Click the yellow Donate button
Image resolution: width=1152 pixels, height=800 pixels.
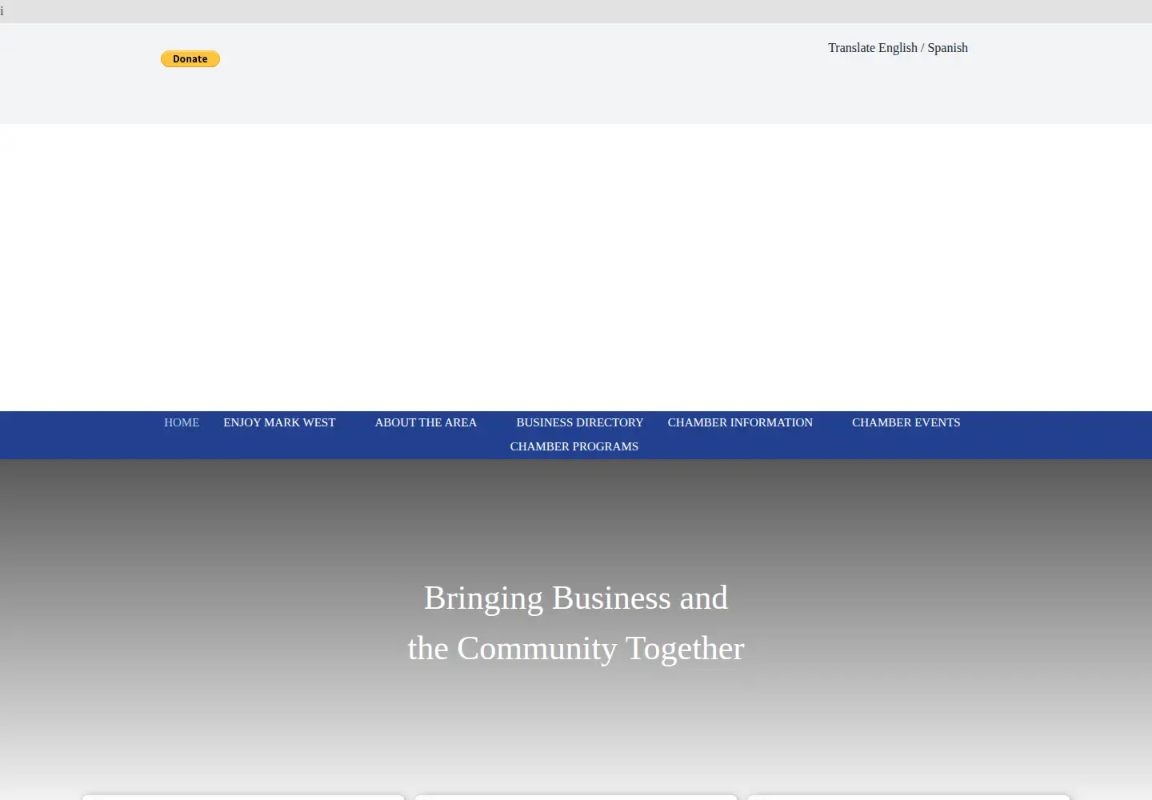(190, 59)
